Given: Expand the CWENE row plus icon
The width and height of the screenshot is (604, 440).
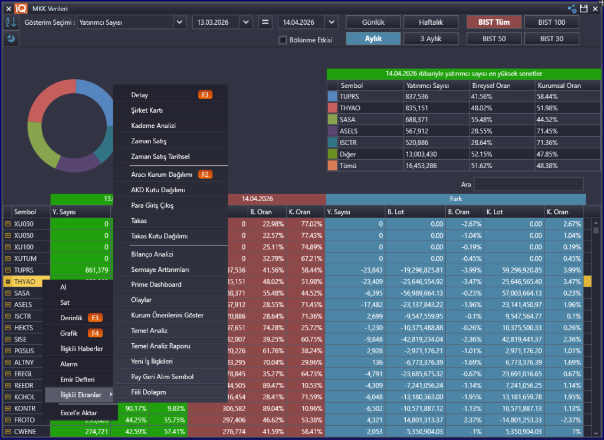Looking at the screenshot, I should point(8,432).
